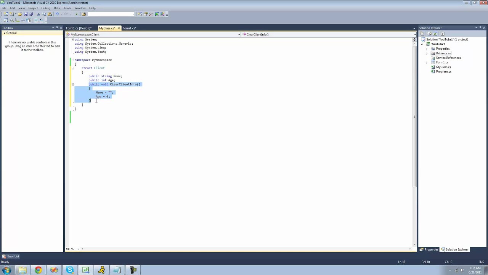This screenshot has height=275, width=488.
Task: Click the Cut scissors icon
Action: point(39,14)
